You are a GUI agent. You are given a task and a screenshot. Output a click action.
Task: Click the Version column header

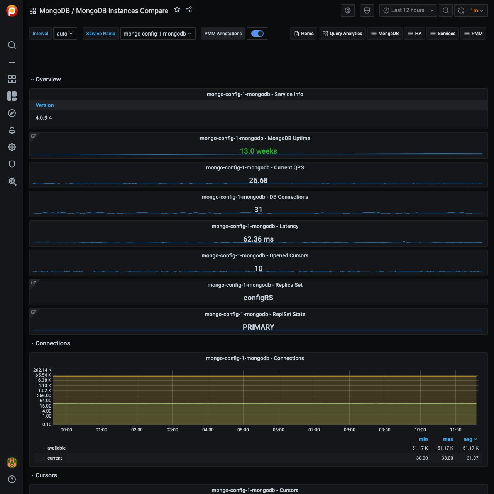click(x=45, y=105)
